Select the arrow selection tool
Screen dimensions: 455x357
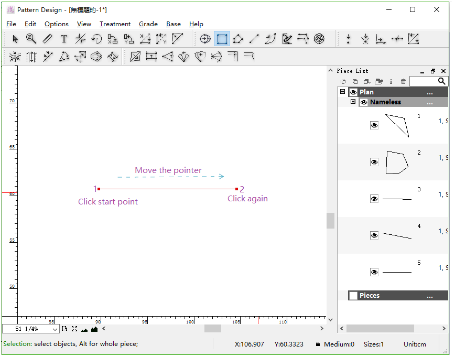15,39
